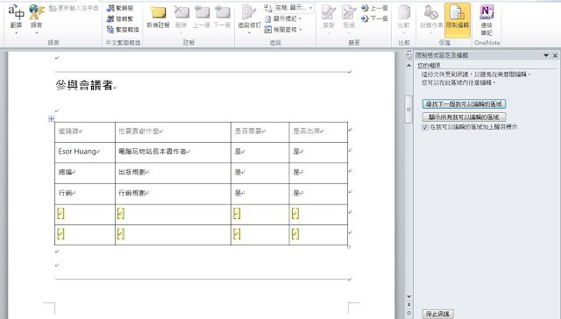Screen dimensions: 561x319
Task: Close the 限制格式設定及編輯 pane
Action: tap(555, 55)
